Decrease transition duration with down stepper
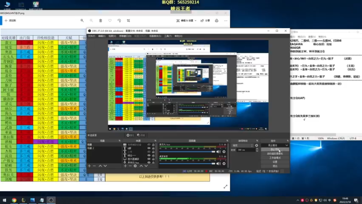 [x=257, y=151]
